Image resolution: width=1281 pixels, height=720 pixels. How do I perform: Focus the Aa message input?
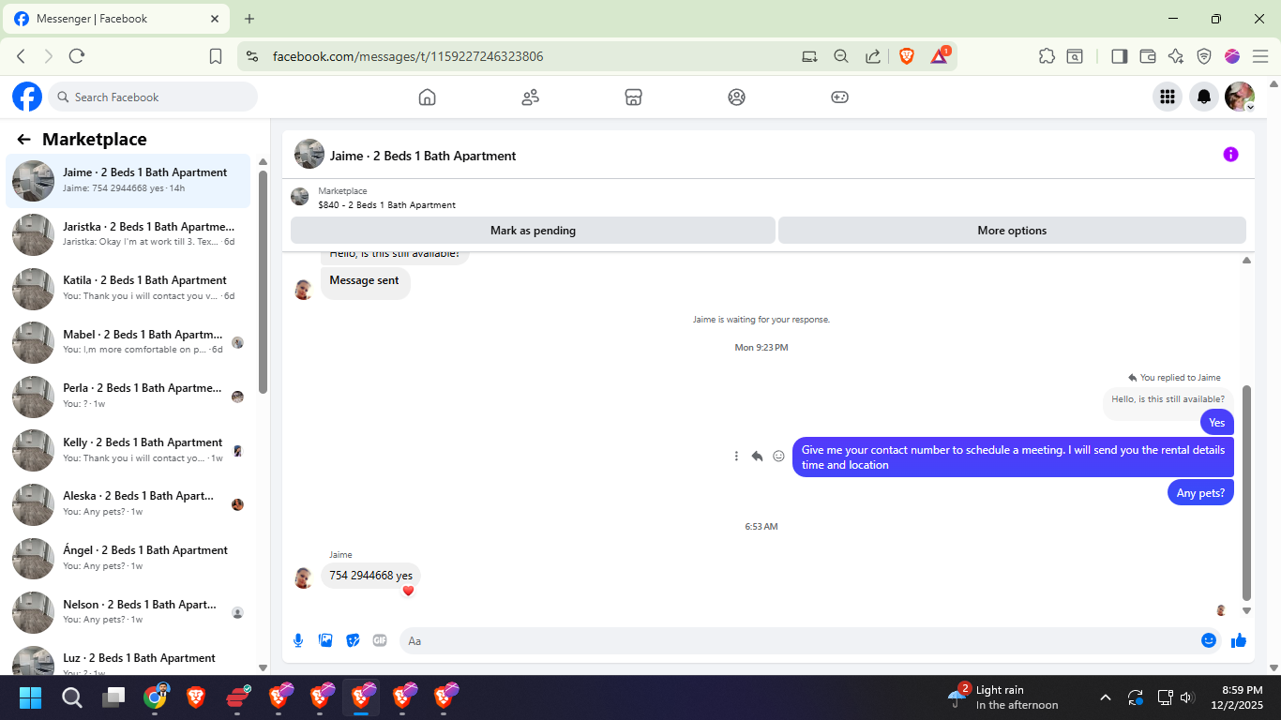[x=802, y=641]
